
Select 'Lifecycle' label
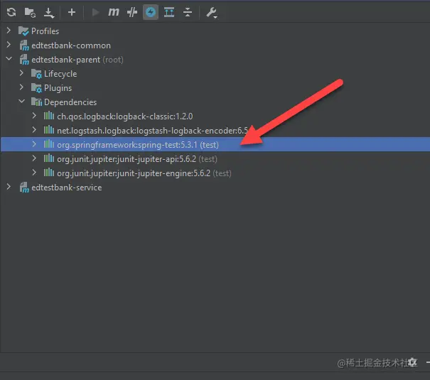pos(60,74)
